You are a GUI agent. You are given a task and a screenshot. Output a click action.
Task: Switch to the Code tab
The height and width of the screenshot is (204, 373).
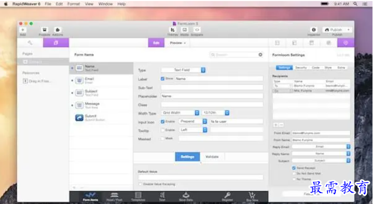pos(315,68)
